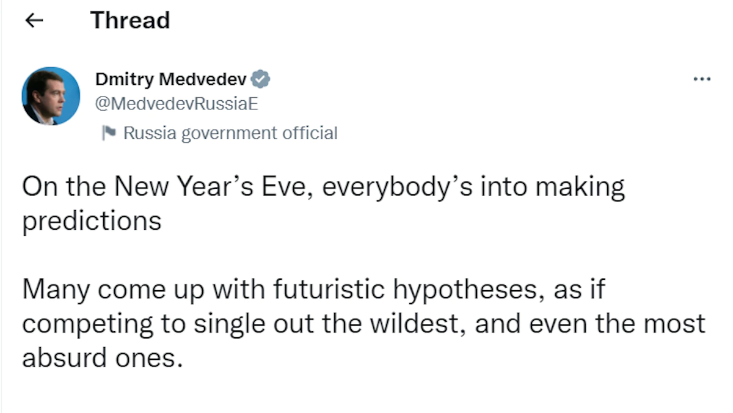This screenshot has height=413, width=733.
Task: Click the Dmitry Medvedev display name
Action: (x=171, y=79)
